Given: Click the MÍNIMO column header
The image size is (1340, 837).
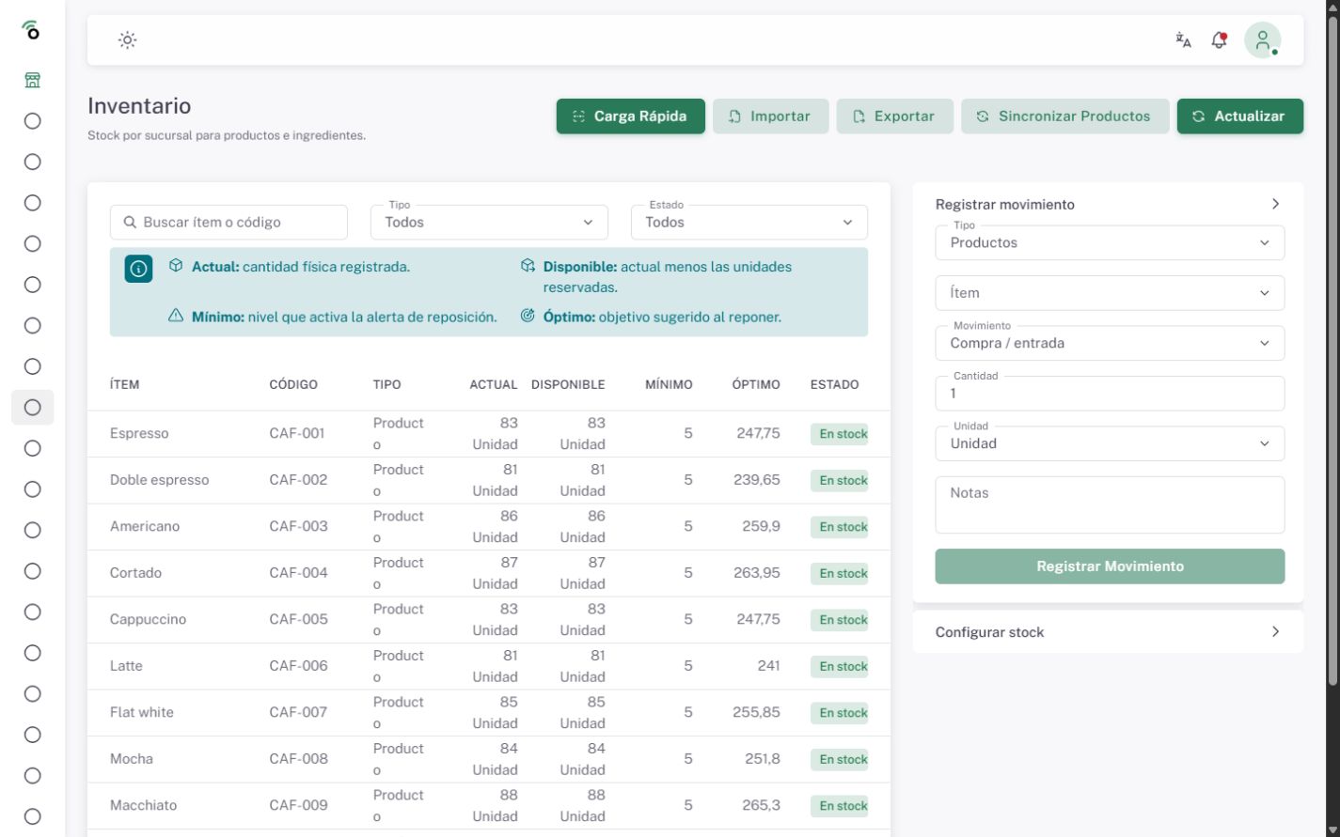Looking at the screenshot, I should click(669, 384).
